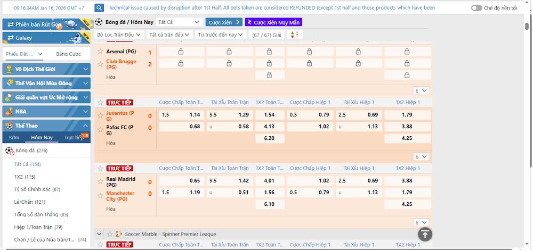Click the scroll-to-top arrow button
Viewport: 533px width, 250px height.
pyautogui.click(x=424, y=234)
